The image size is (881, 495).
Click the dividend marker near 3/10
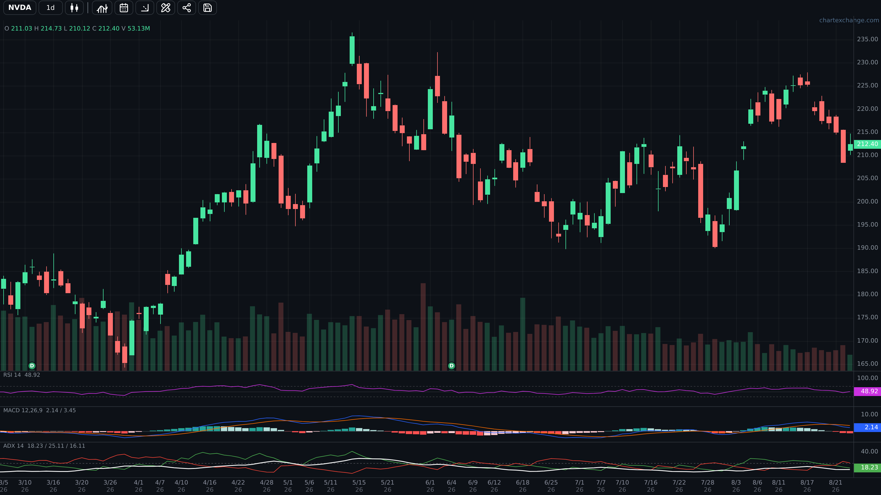32,366
